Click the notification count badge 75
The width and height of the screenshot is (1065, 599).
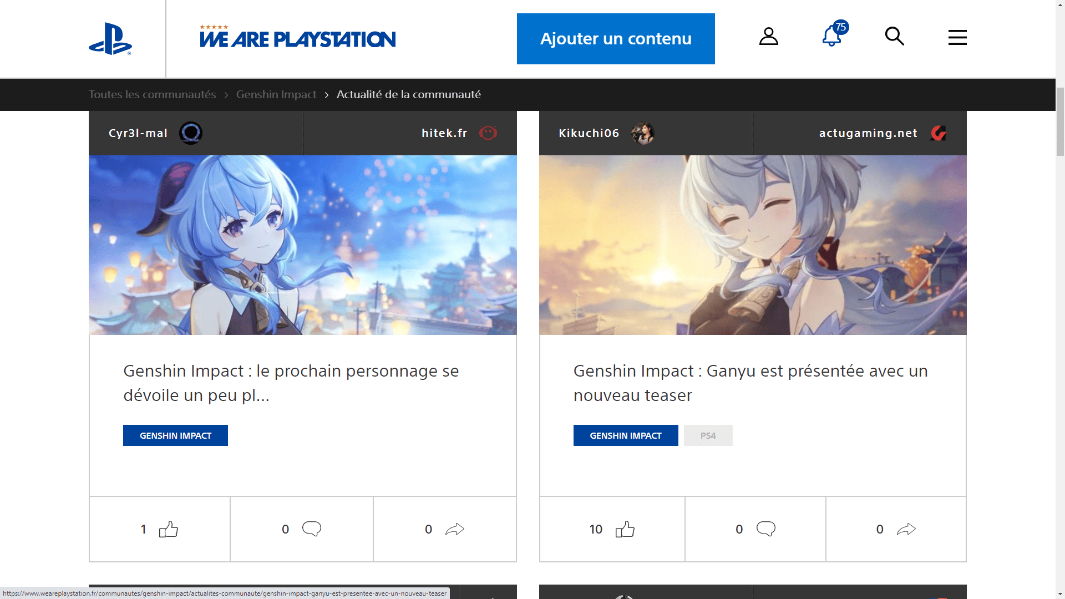pos(841,27)
